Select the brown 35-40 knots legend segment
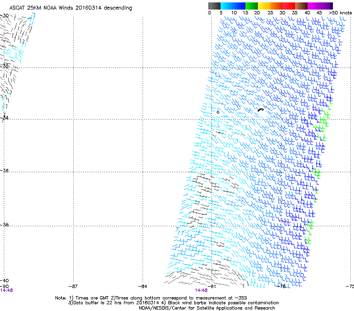 click(x=301, y=6)
